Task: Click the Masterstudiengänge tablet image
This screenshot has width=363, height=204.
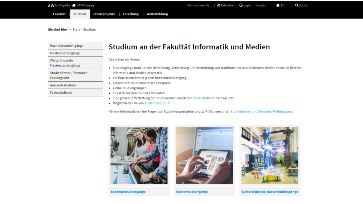Action: (204, 155)
